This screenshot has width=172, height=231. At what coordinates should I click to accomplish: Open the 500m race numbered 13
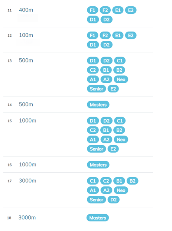78,74
